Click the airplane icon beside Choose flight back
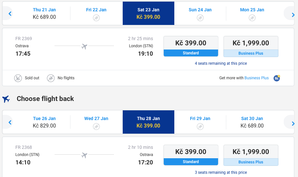The height and width of the screenshot is (177, 298). click(x=6, y=99)
